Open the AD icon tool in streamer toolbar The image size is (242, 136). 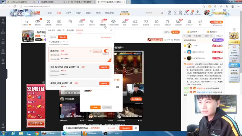coord(59,21)
